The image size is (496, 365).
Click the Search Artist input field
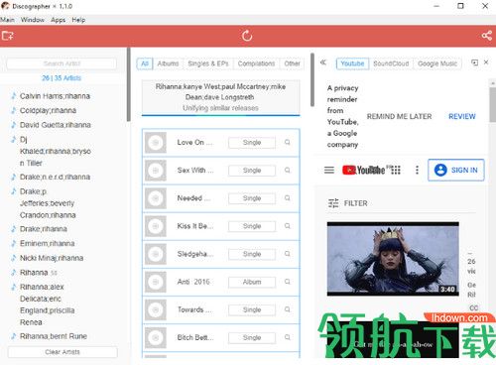62,63
